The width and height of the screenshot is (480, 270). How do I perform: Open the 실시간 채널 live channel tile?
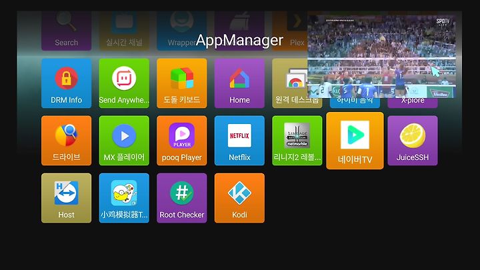click(x=124, y=31)
